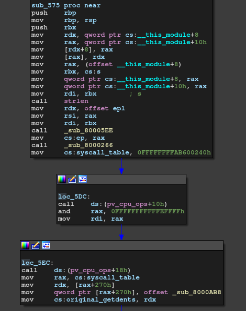Click the strlen call target
The image size is (246, 311).
(x=76, y=101)
